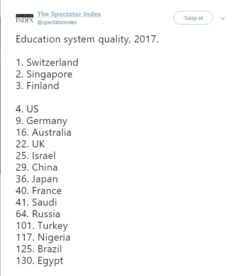Screen dimensions: 239x276
Task: Select the '2. Singapore' line
Action: pos(44,75)
